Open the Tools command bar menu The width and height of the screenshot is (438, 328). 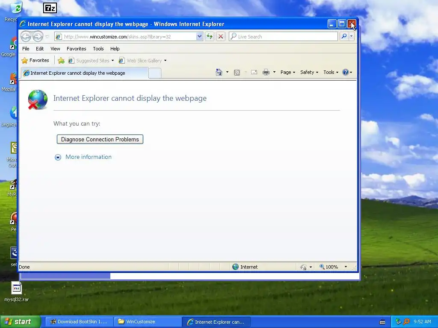(331, 72)
